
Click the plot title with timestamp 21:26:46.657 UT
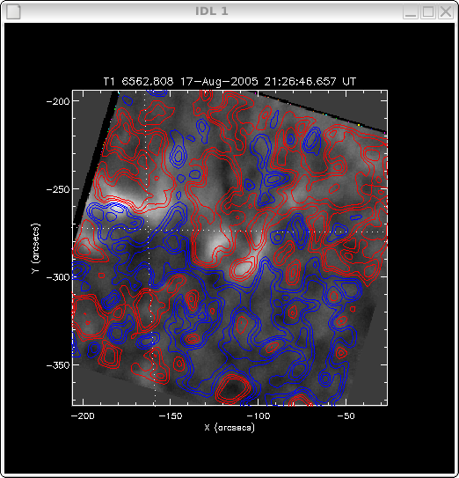229,82
